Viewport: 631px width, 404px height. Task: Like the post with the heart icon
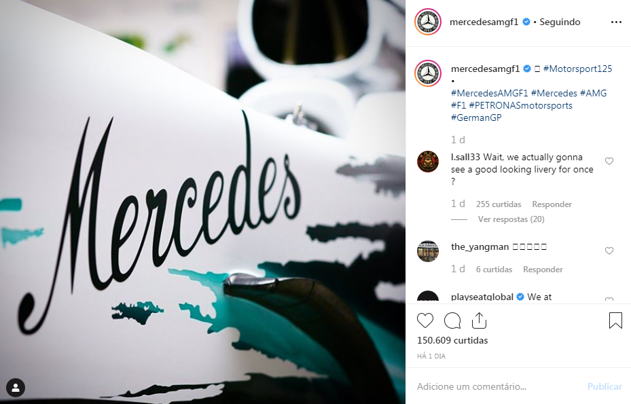[425, 320]
